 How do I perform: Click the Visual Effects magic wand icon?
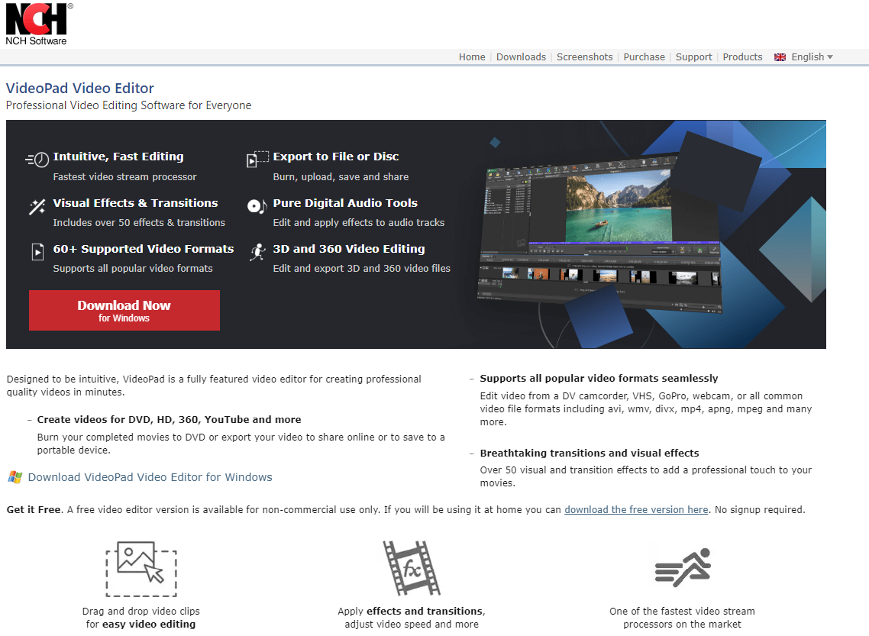tap(37, 207)
